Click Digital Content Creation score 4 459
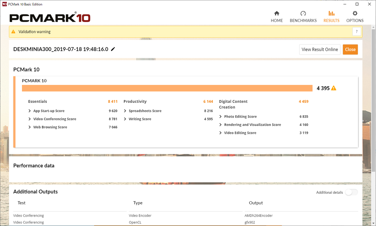 coord(304,102)
